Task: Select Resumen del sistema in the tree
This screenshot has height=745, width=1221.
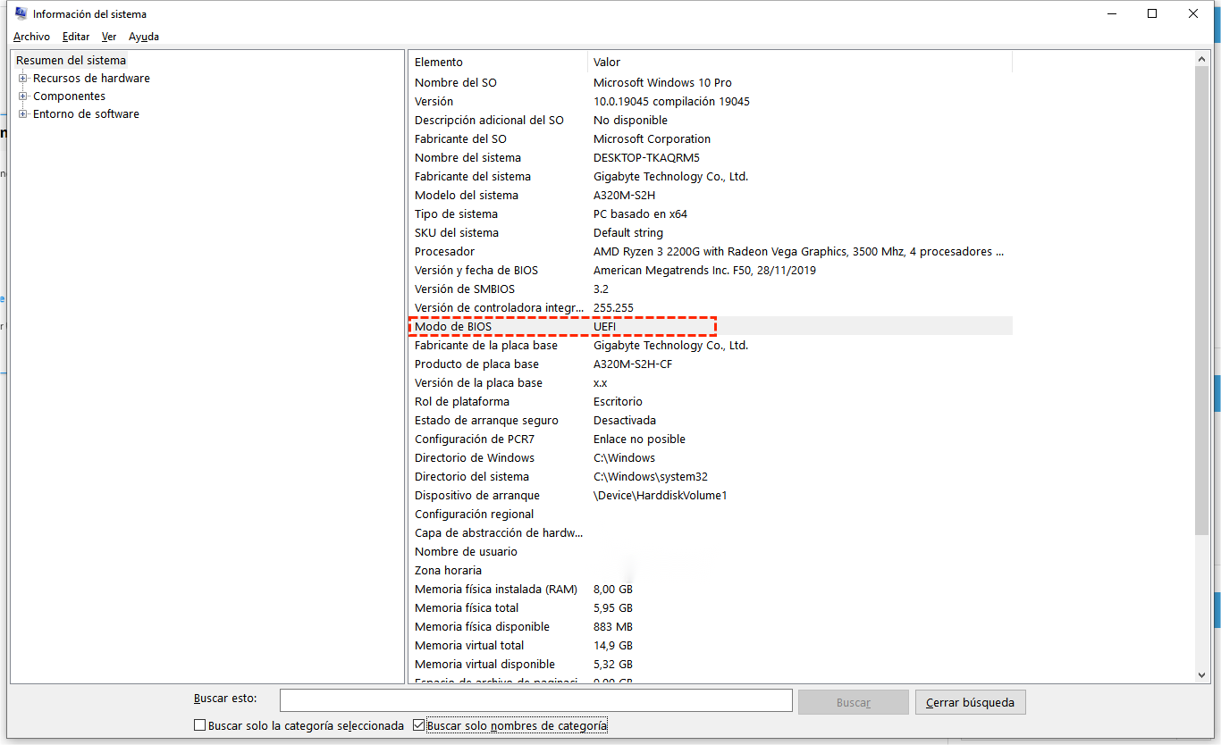Action: 71,60
